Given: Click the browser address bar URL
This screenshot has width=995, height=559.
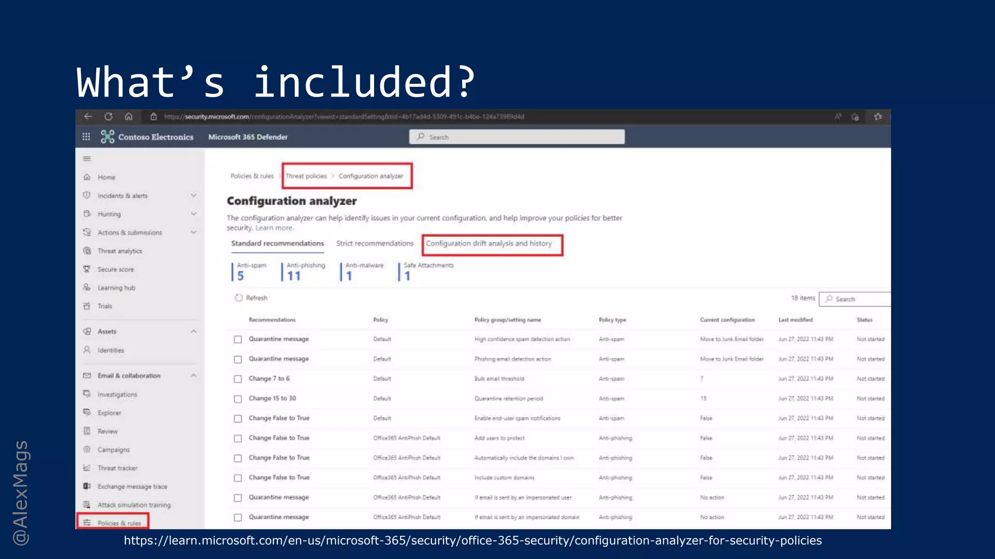Looking at the screenshot, I should pyautogui.click(x=344, y=117).
